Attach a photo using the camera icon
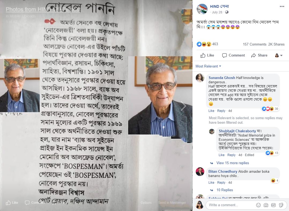The image size is (289, 211). pyautogui.click(x=266, y=205)
